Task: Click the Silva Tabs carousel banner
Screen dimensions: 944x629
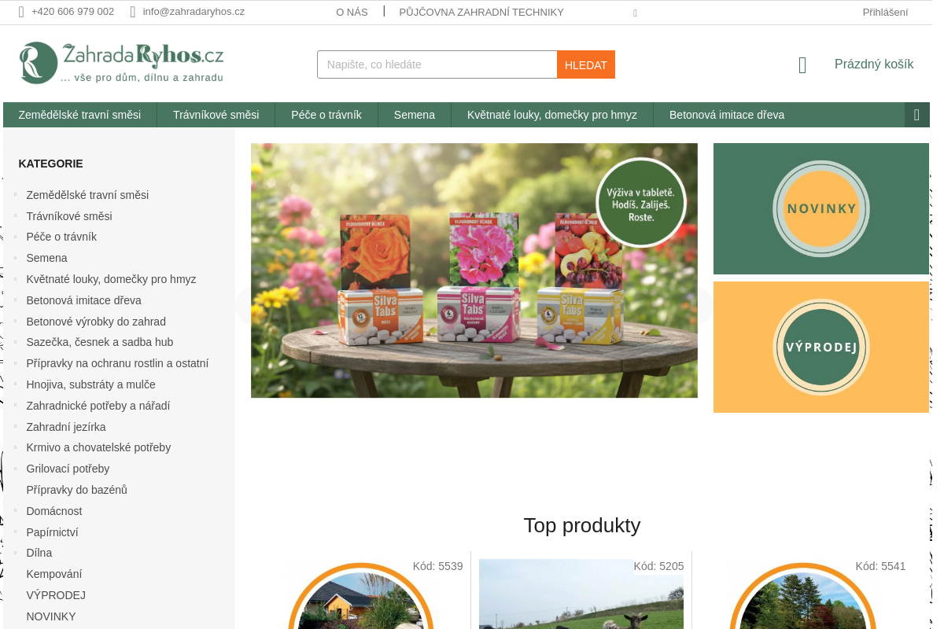Action: 474,270
